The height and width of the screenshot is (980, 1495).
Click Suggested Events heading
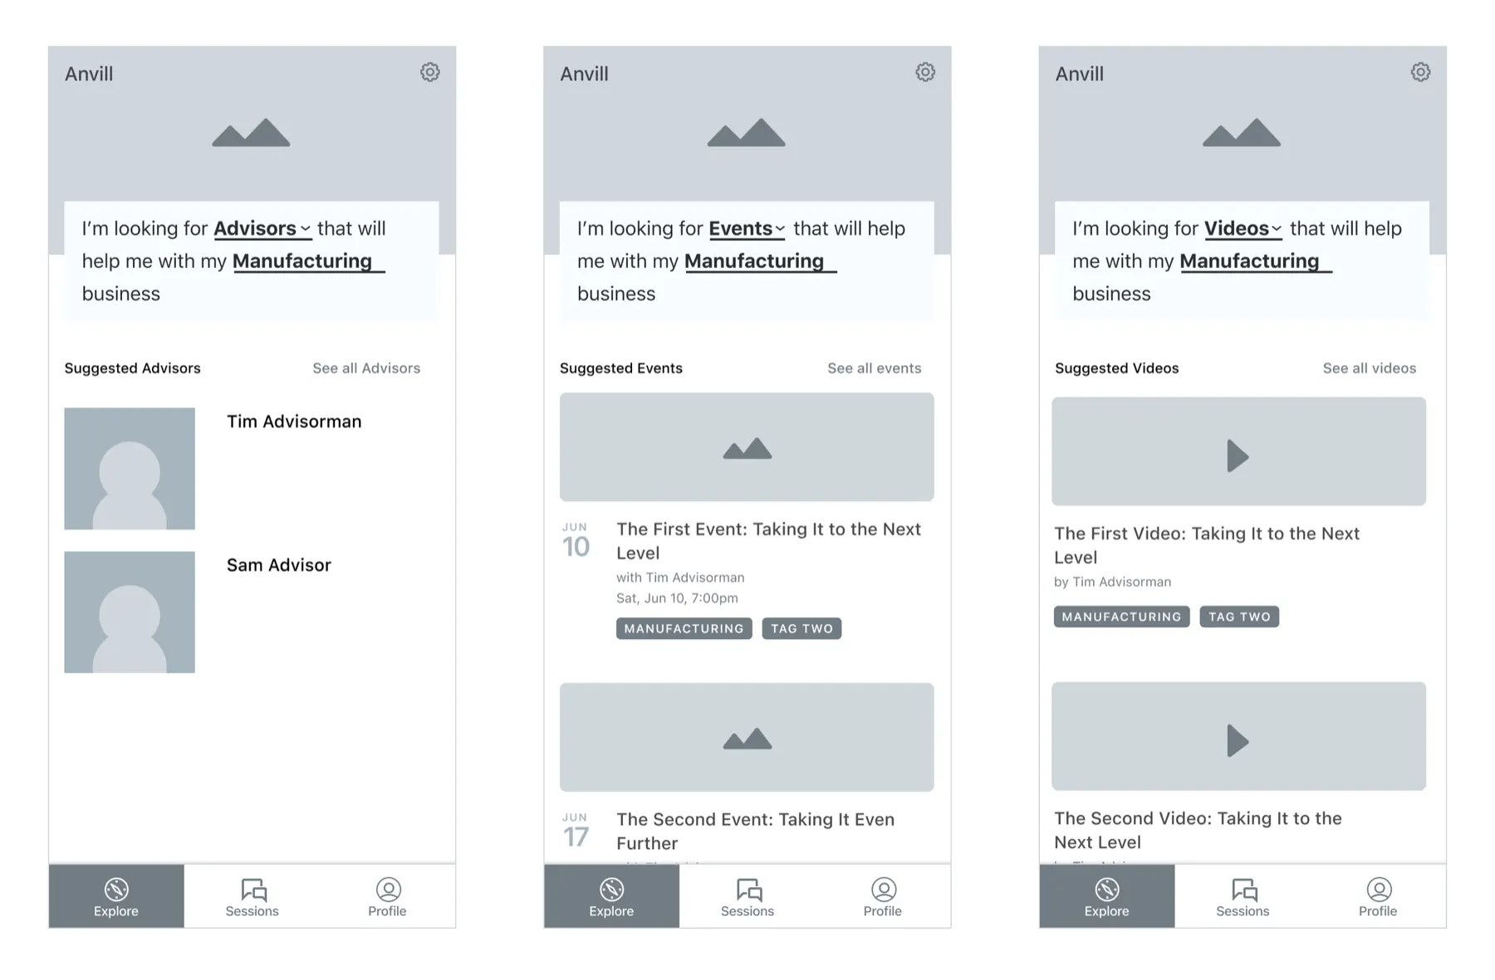click(x=620, y=368)
